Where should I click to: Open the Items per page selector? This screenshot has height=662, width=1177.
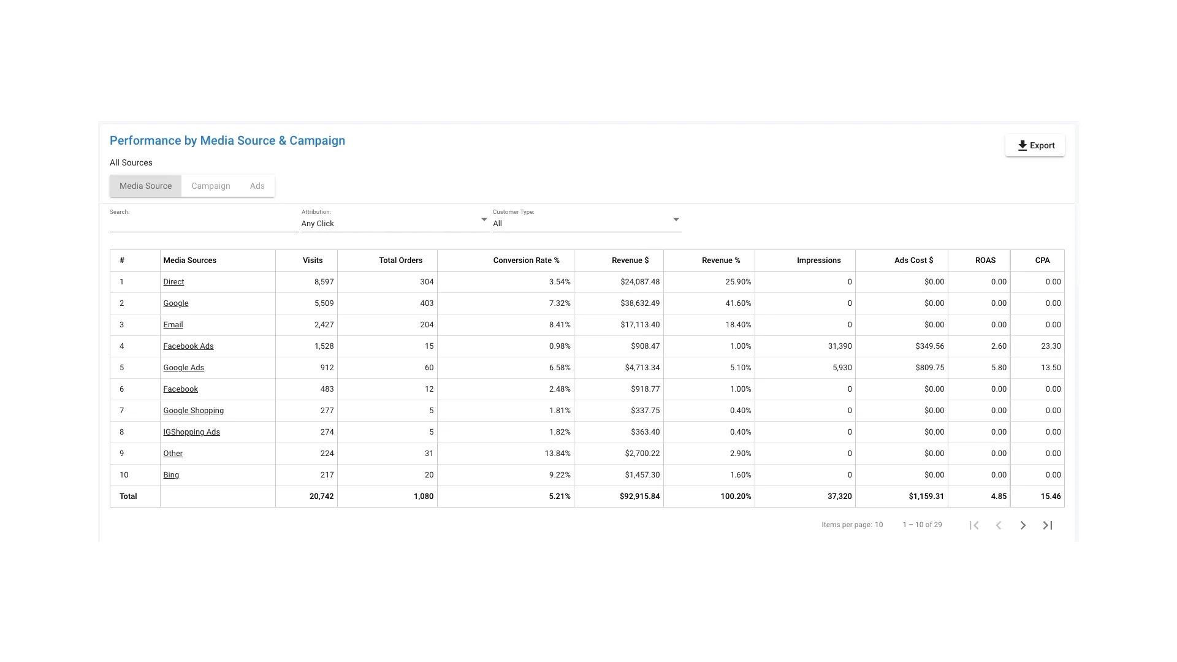(x=878, y=525)
